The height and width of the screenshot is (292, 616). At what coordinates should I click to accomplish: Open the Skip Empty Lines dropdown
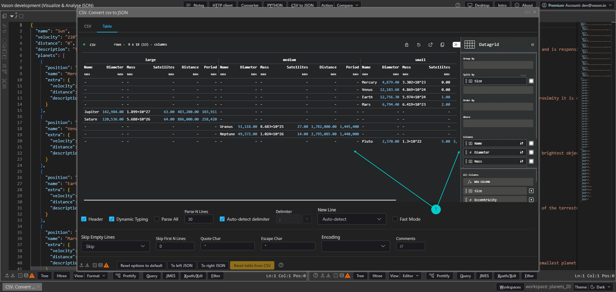click(x=115, y=246)
